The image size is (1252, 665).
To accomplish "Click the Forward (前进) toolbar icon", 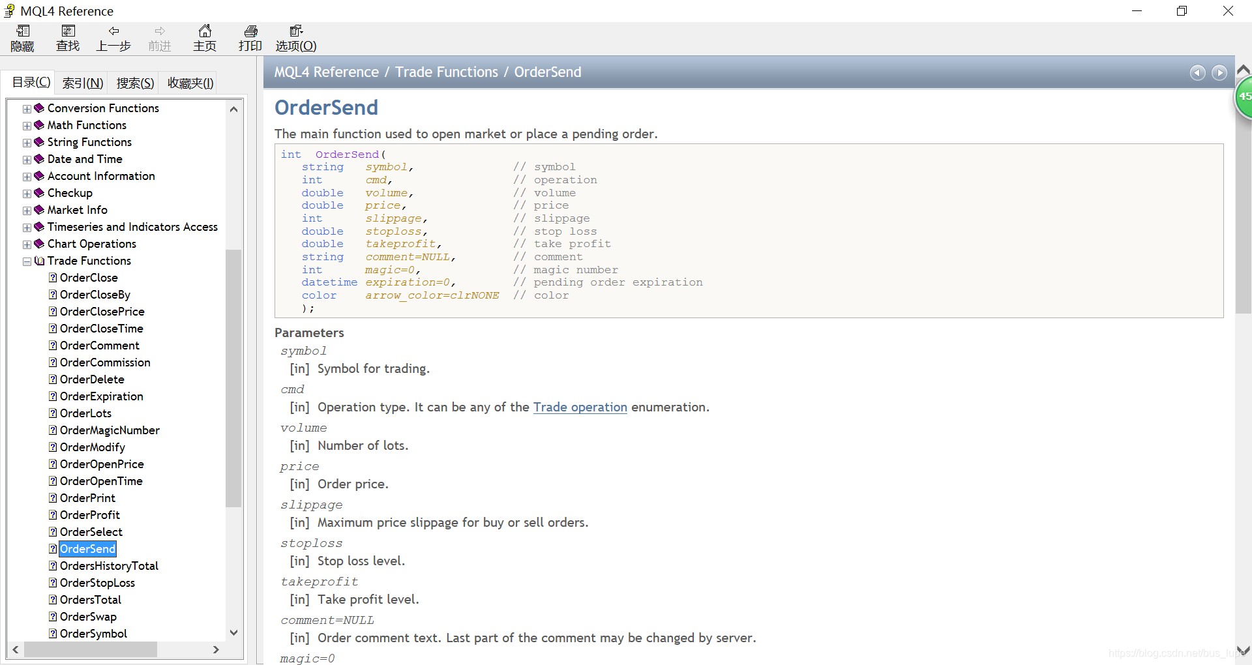I will pyautogui.click(x=160, y=38).
